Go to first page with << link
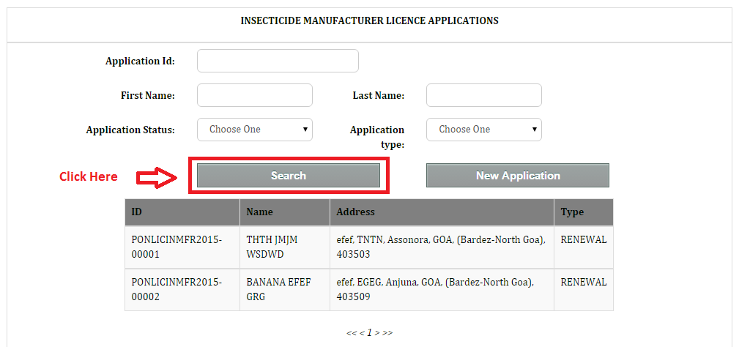Screen dimensions: 739x347 (x=351, y=333)
